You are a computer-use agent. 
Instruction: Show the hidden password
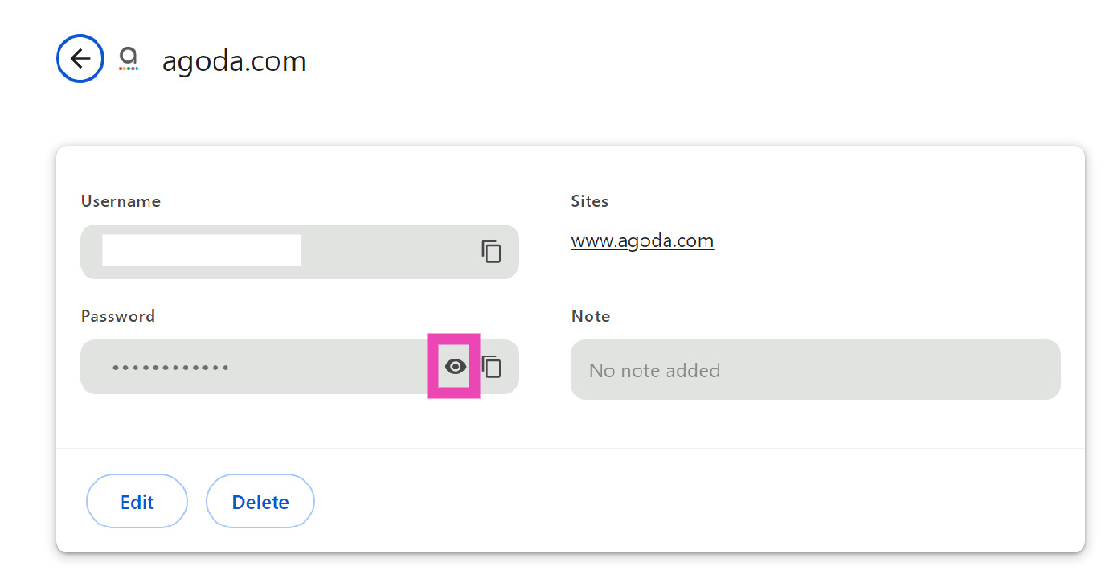(454, 367)
